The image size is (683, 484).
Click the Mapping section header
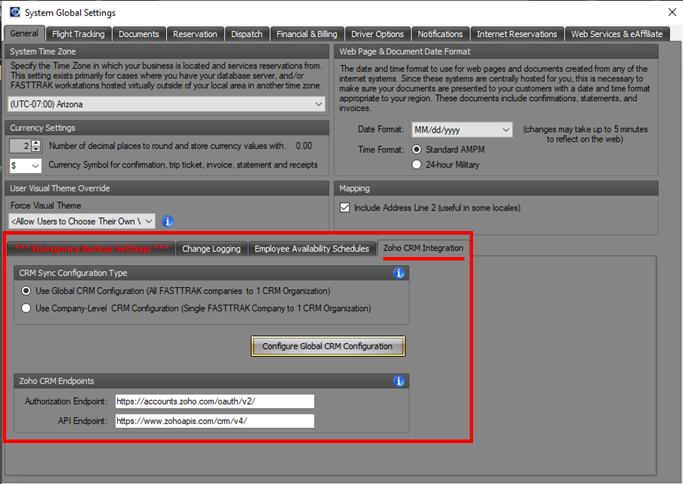496,188
